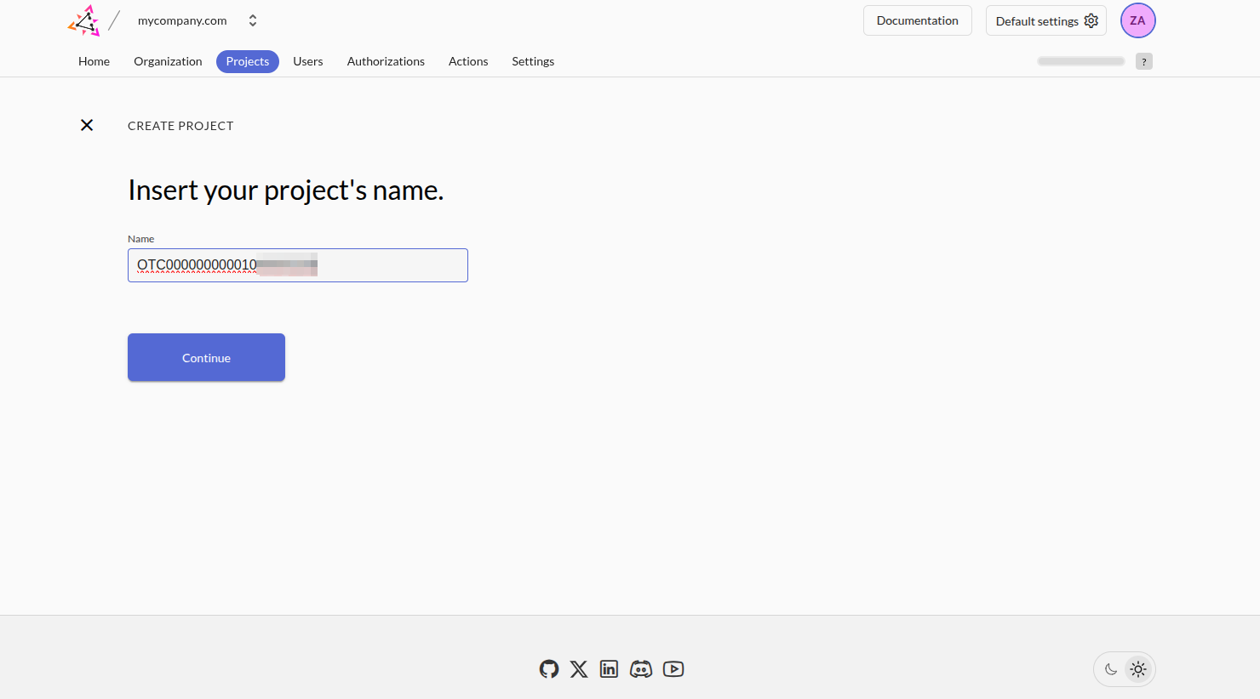Click the ZITADEL logo icon
The width and height of the screenshot is (1260, 699).
click(x=84, y=21)
